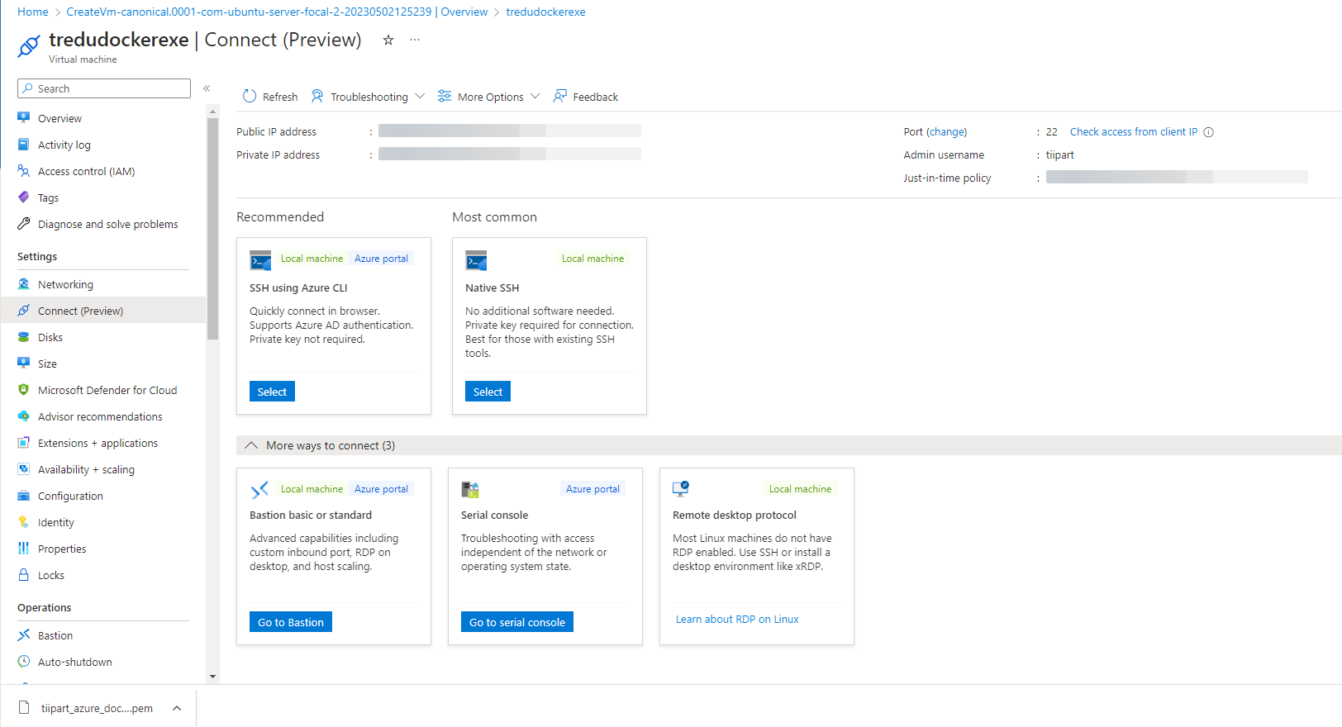Click the Extensions + applications icon
1342x727 pixels.
(x=24, y=443)
